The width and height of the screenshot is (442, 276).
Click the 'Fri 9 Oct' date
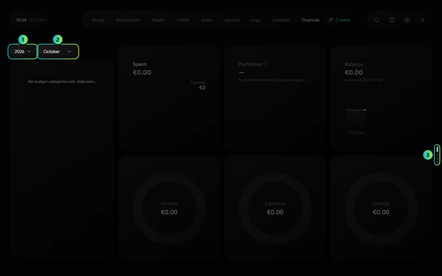37,20
